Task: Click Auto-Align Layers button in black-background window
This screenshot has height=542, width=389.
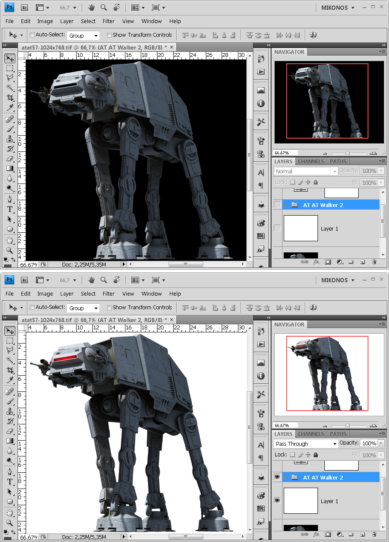Action: (x=313, y=35)
